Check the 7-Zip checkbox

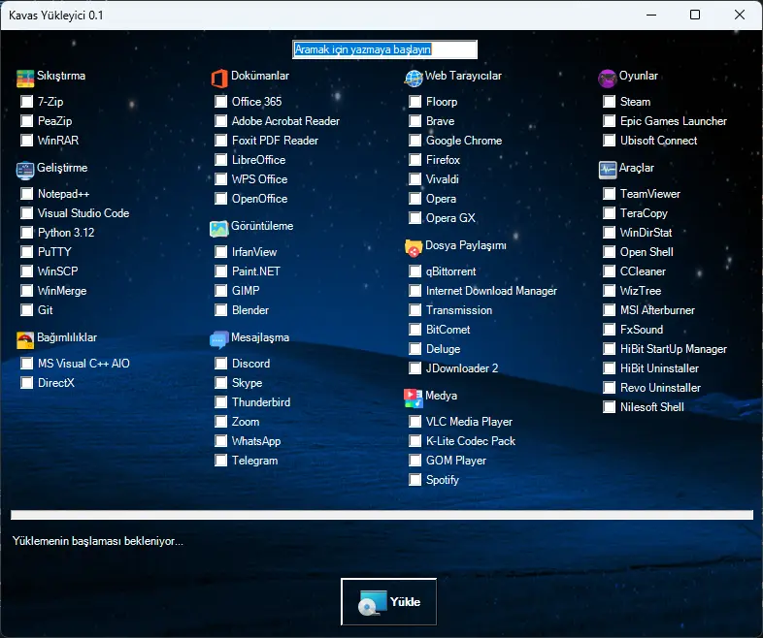(27, 102)
